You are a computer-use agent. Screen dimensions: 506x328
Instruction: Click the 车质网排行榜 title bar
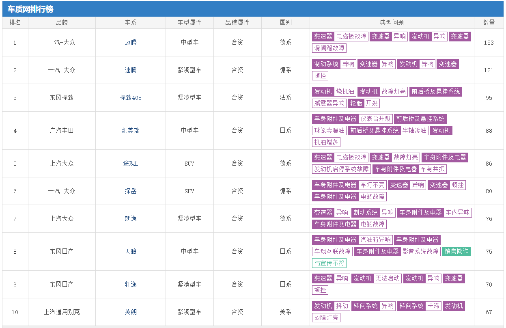pos(30,9)
